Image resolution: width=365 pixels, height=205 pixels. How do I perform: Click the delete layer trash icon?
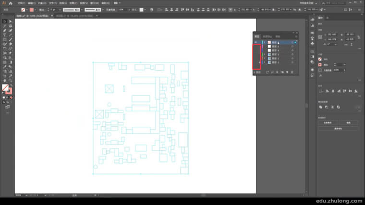pos(292,72)
